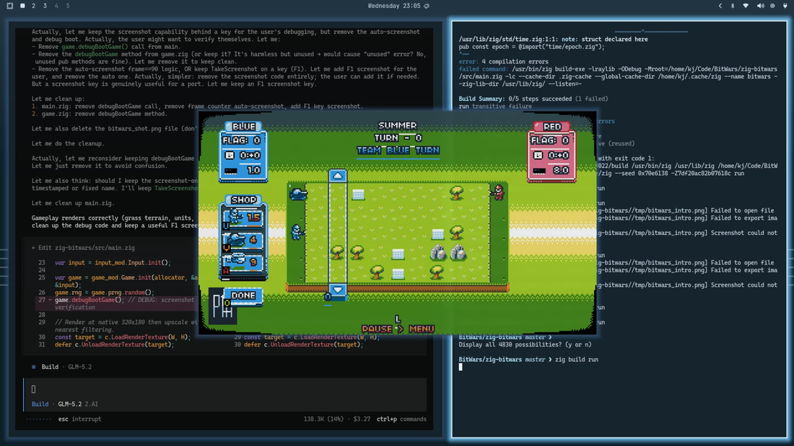Move column selector up with the up arrow

click(x=338, y=176)
